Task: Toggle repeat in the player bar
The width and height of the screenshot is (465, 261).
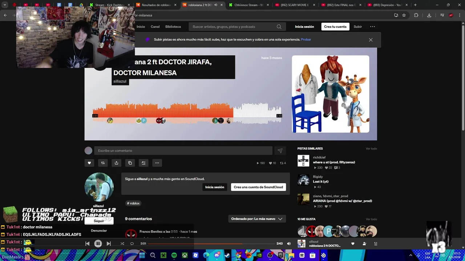Action: tap(132, 244)
